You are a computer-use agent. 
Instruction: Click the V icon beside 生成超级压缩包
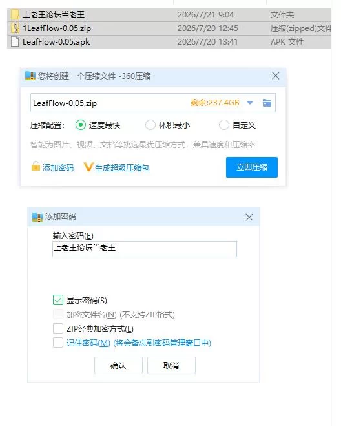(x=88, y=167)
